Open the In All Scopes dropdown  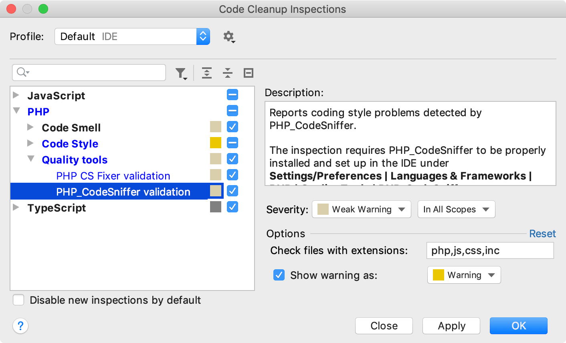tap(456, 209)
